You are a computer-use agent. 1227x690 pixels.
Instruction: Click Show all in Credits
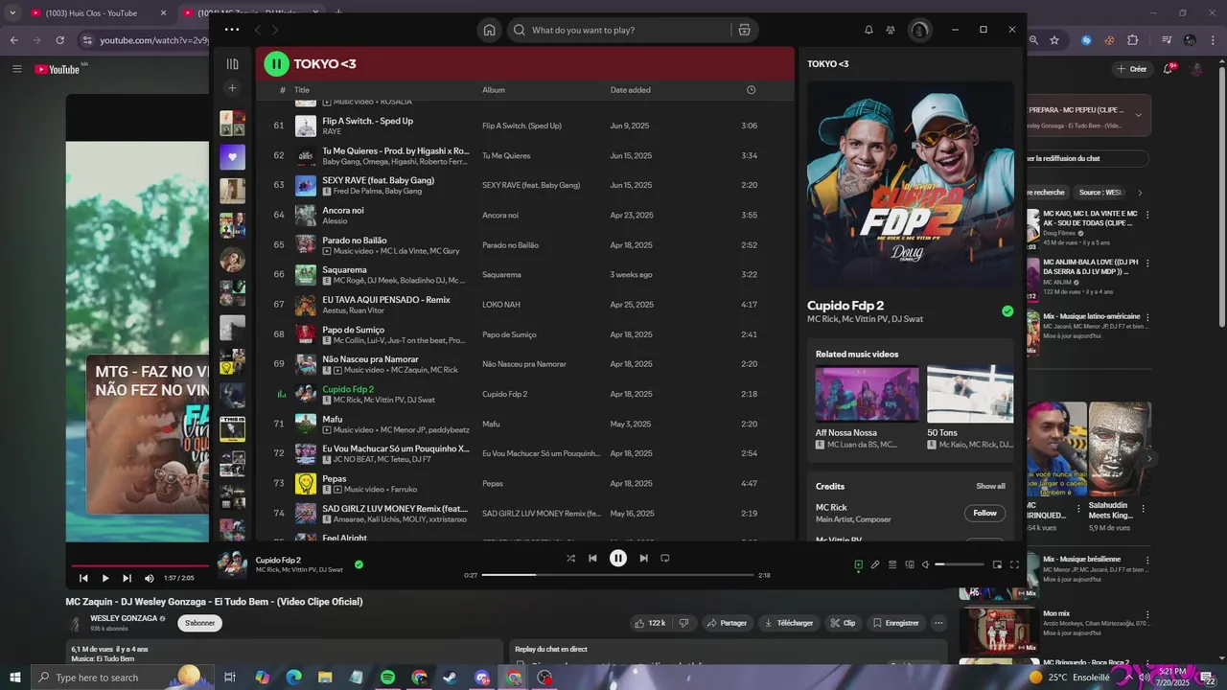coord(990,486)
